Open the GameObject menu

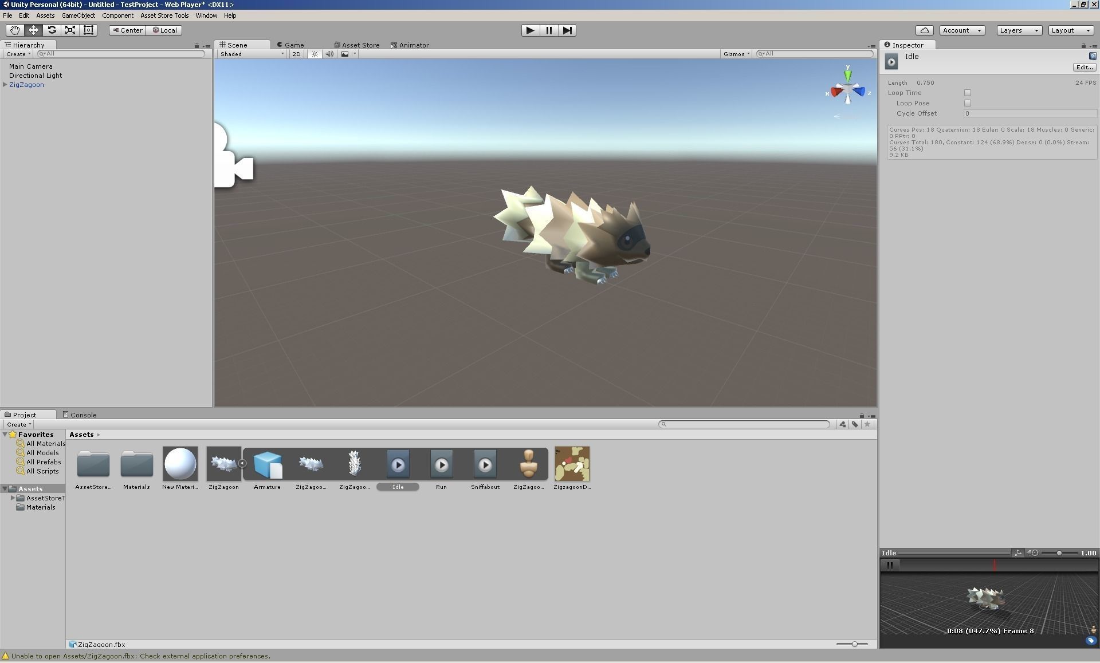(78, 15)
